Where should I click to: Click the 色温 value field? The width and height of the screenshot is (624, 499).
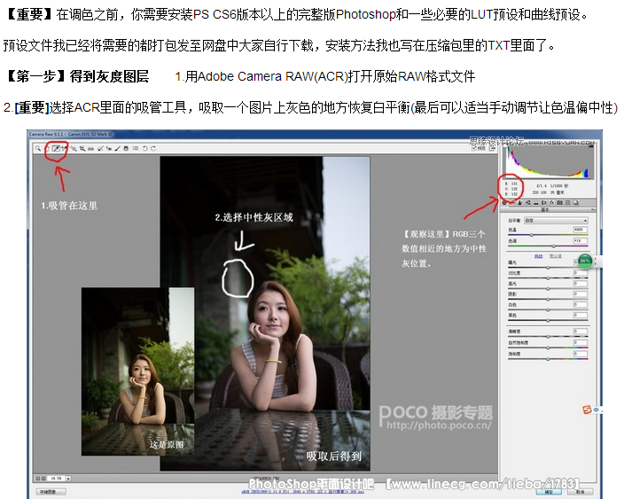click(x=581, y=230)
